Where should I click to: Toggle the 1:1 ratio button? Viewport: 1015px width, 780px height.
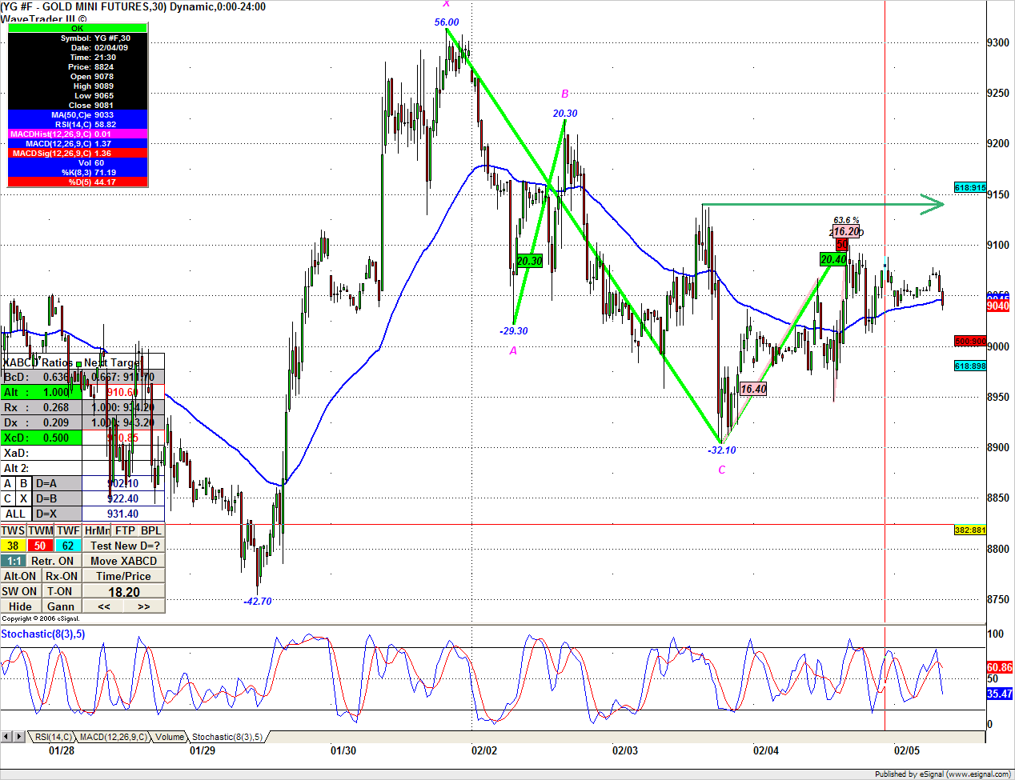(14, 561)
